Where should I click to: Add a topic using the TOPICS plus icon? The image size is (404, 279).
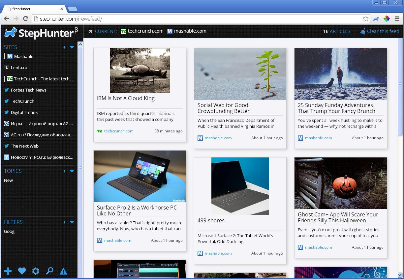coord(65,171)
